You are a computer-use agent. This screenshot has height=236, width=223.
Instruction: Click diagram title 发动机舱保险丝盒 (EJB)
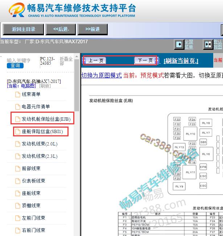coord(111,100)
